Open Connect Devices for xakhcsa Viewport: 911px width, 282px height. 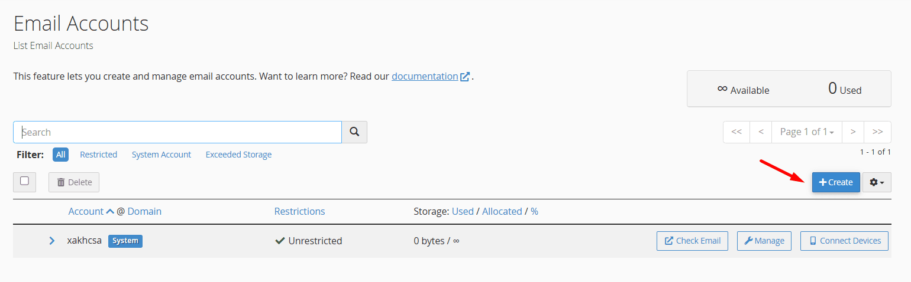click(x=844, y=241)
